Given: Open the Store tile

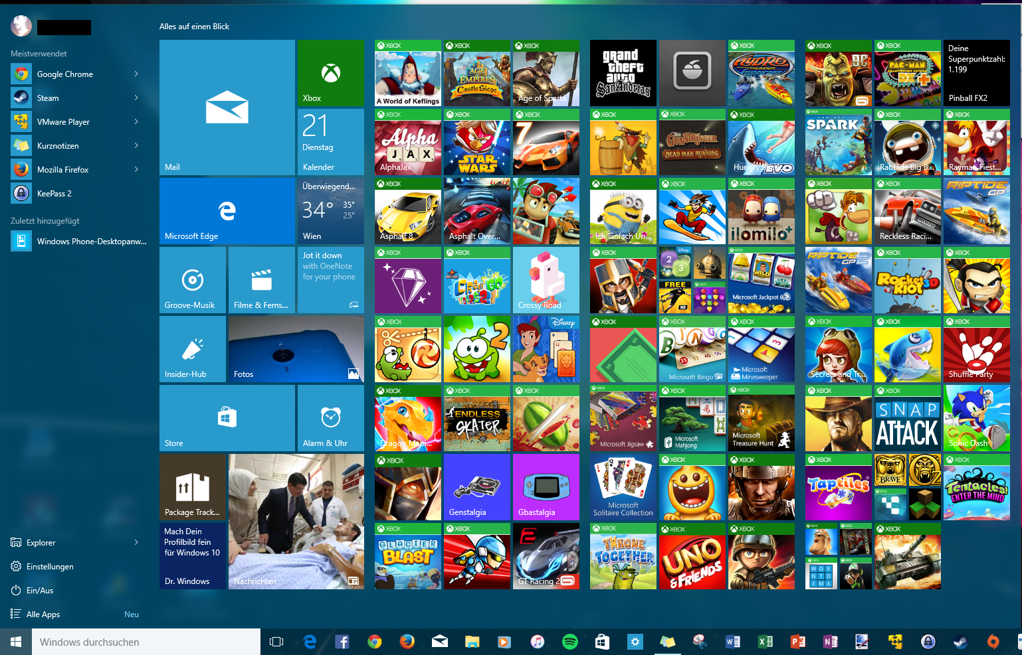Looking at the screenshot, I should point(227,418).
